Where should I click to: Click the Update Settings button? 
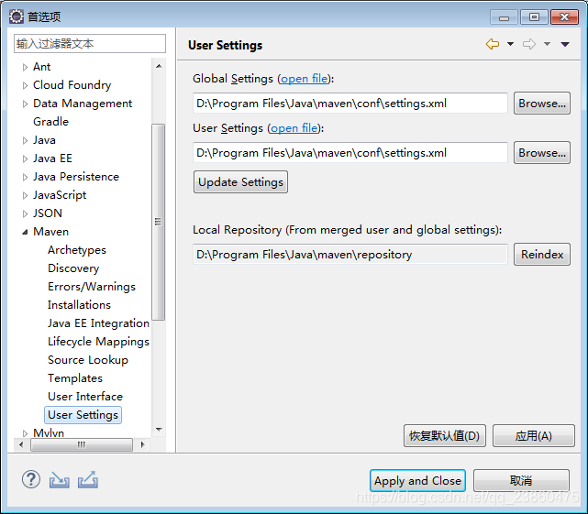(x=240, y=182)
